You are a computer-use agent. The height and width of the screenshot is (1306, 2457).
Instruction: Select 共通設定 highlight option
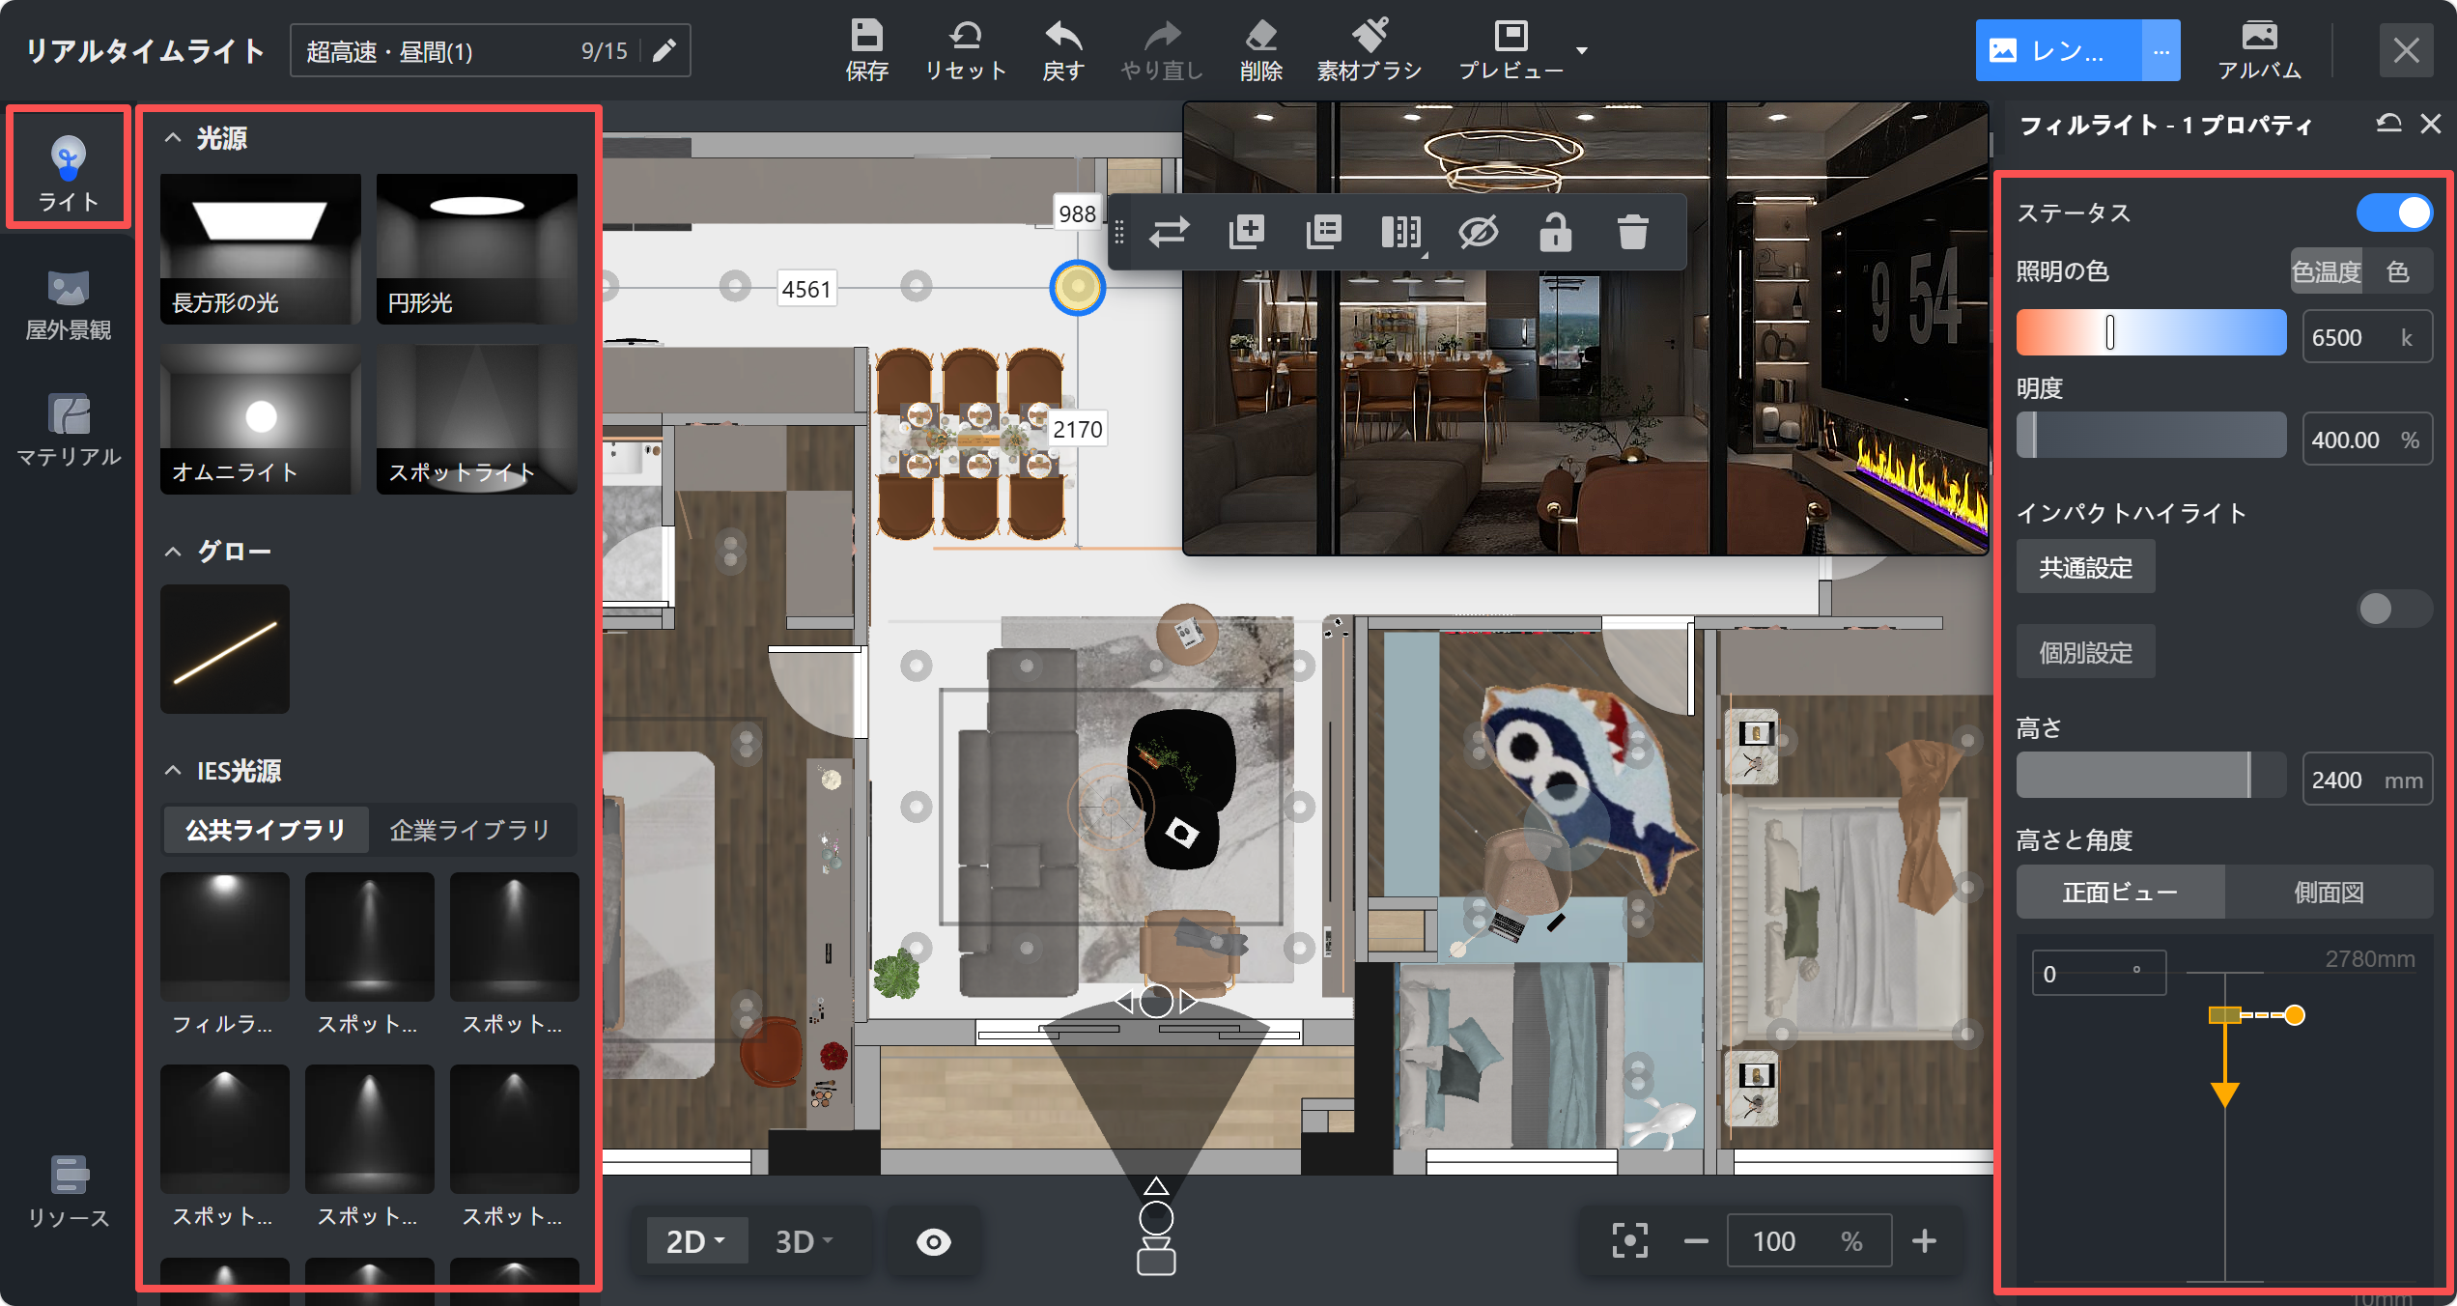click(x=2085, y=567)
